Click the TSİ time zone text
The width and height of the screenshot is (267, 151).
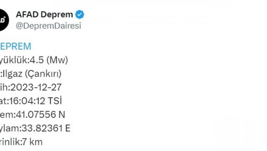(x=55, y=101)
